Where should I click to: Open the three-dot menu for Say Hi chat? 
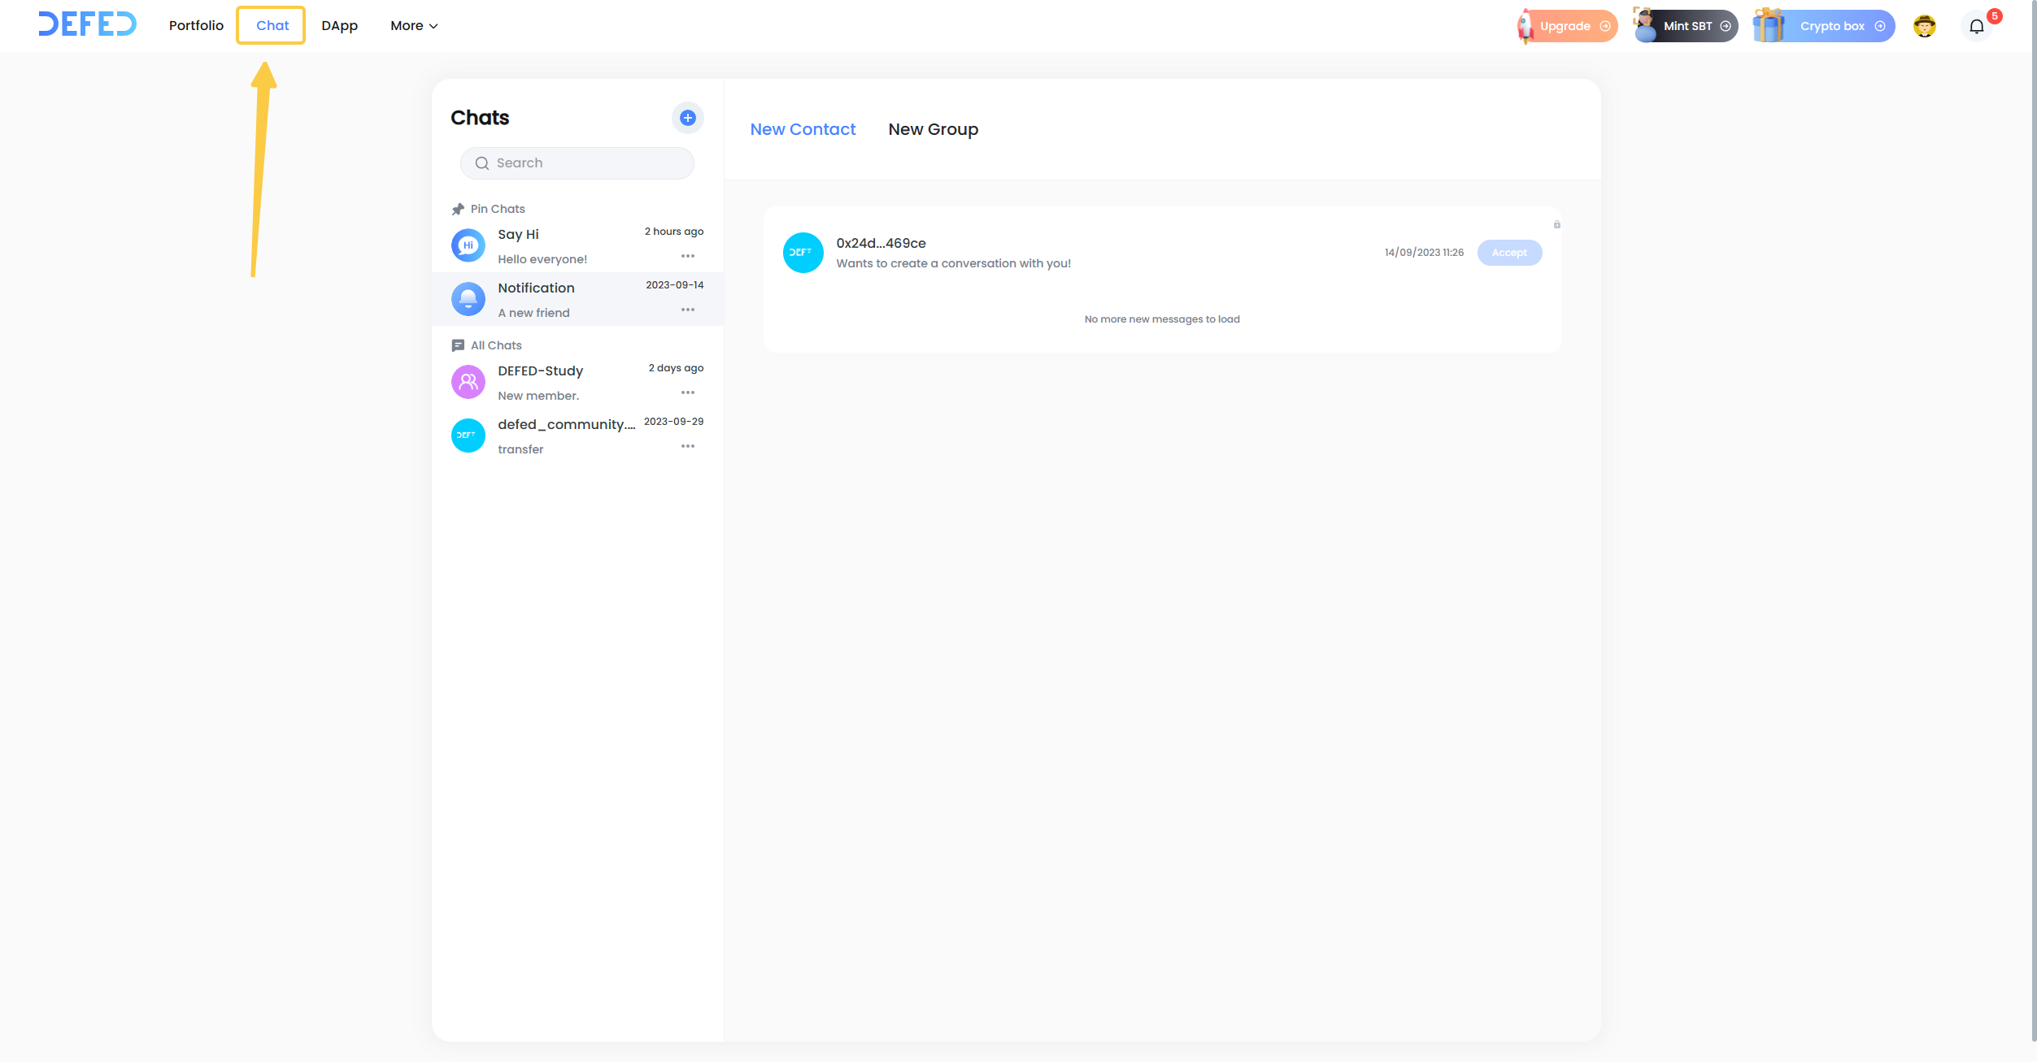point(687,256)
